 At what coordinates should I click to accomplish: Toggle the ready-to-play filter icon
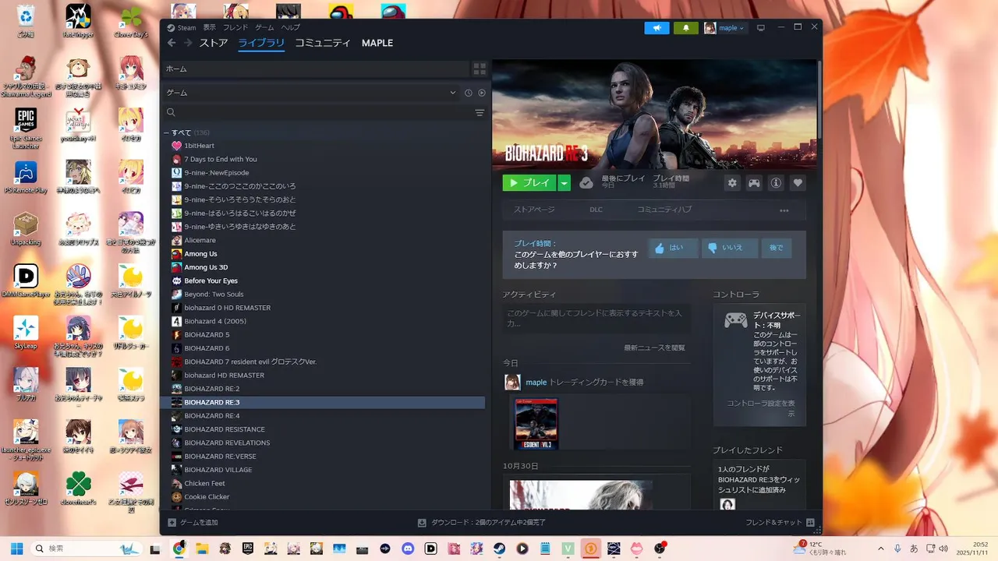click(x=481, y=93)
